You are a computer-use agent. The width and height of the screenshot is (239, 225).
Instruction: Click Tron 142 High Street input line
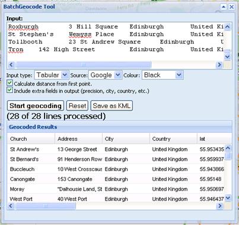tap(116, 49)
